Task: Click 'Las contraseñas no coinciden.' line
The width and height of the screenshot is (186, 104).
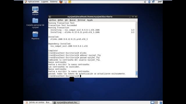Action: point(64,67)
